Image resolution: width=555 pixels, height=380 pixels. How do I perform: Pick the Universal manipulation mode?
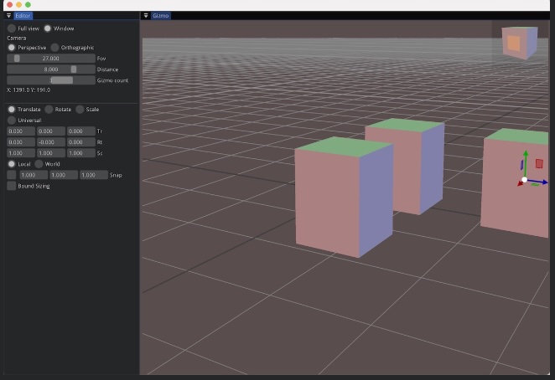12,121
